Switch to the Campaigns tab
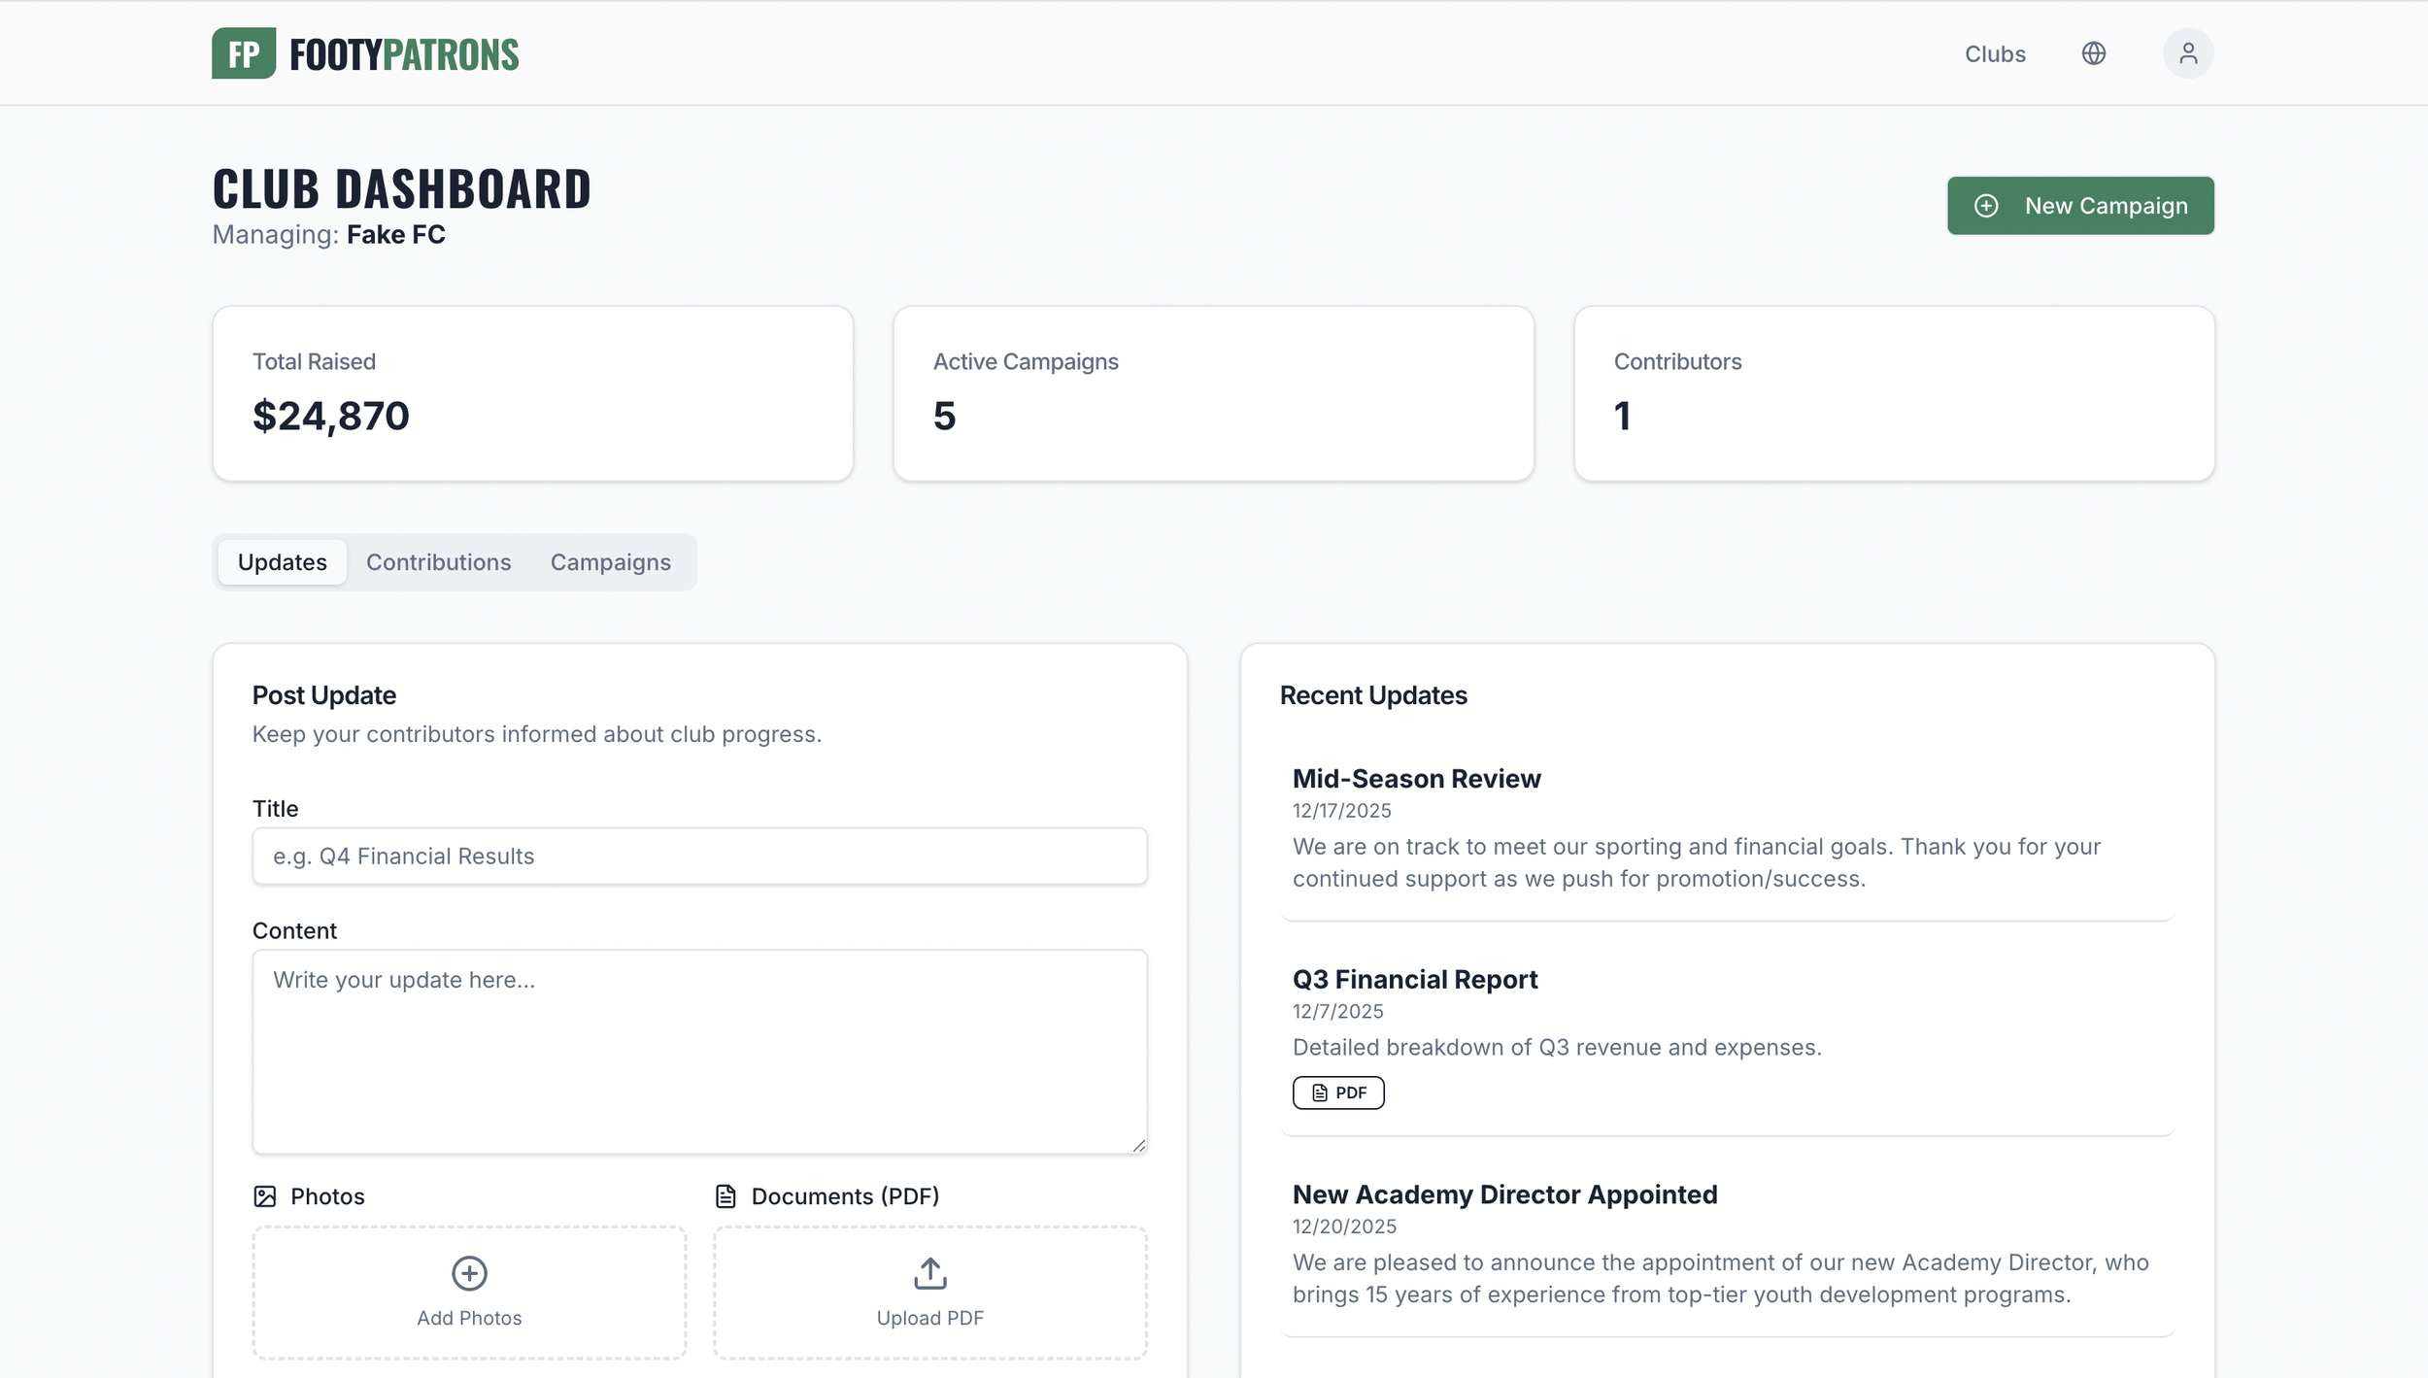2428x1378 pixels. [x=611, y=561]
